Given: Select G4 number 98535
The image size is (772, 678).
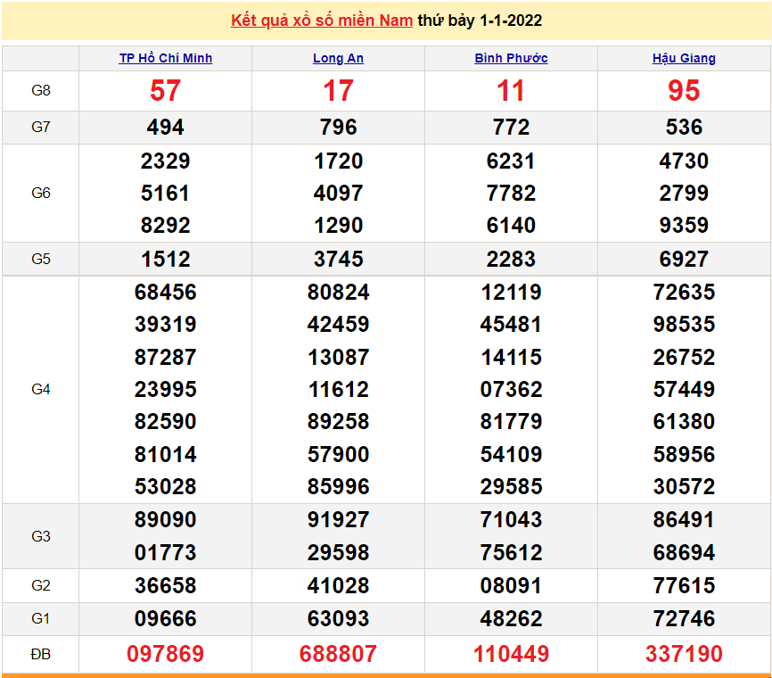Looking at the screenshot, I should click(684, 324).
